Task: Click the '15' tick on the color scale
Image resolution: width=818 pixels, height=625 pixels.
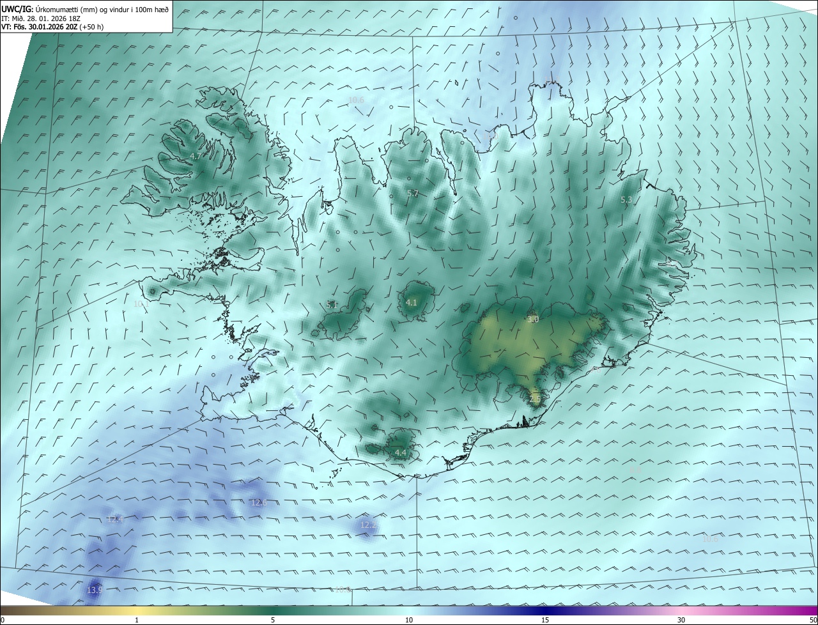Action: click(x=545, y=620)
